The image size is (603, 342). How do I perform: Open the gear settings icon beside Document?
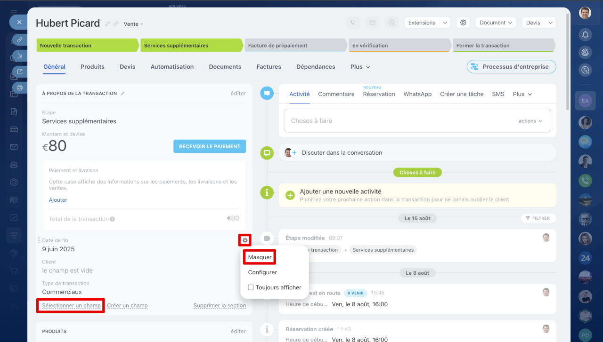click(463, 23)
